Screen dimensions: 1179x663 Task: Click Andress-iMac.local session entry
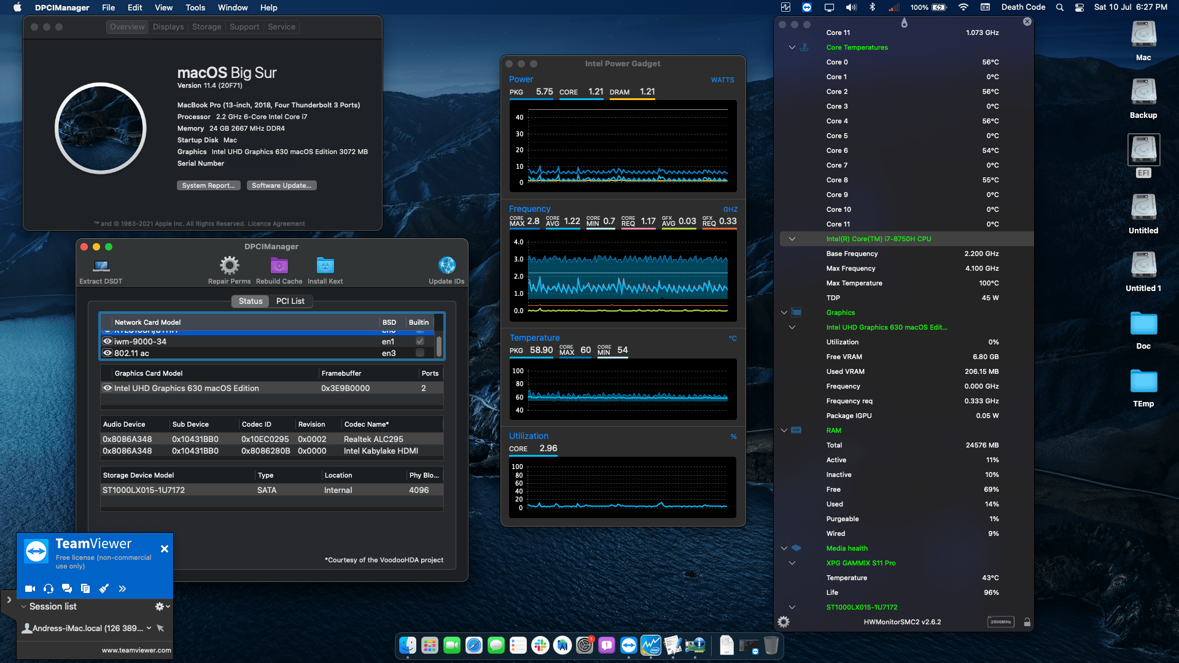coord(88,628)
